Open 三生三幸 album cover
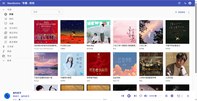The image size is (197, 101). pyautogui.click(x=151, y=32)
